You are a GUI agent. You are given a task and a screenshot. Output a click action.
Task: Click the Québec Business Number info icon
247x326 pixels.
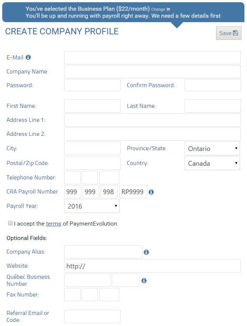pyautogui.click(x=144, y=281)
